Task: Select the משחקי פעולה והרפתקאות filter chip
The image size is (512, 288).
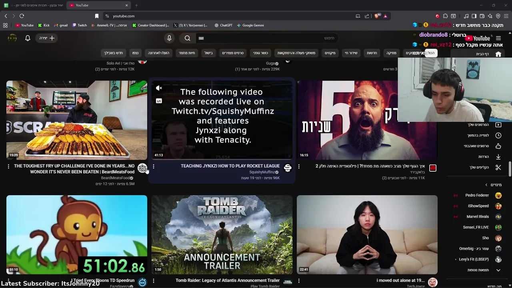Action: [296, 53]
